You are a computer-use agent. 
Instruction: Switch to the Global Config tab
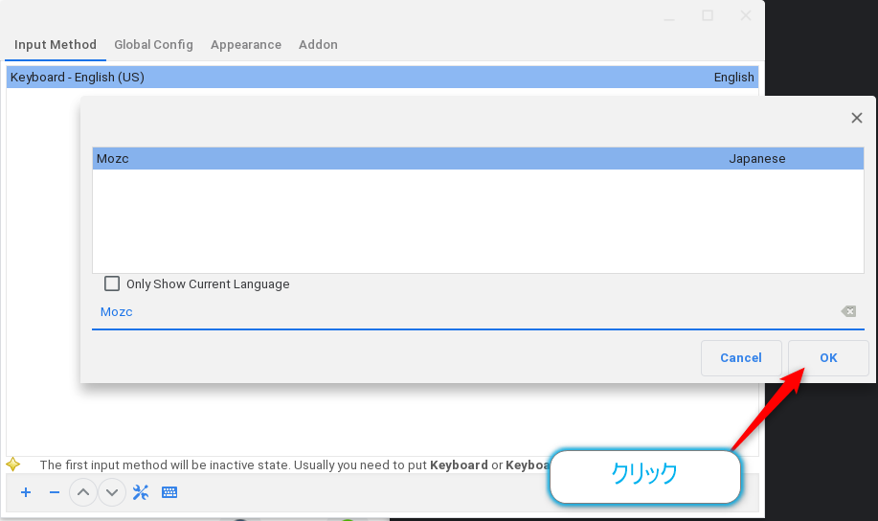(x=153, y=44)
